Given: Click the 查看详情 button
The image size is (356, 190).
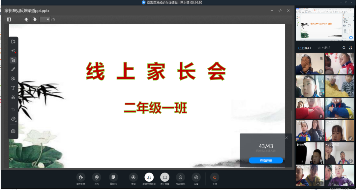Looking at the screenshot, I should tap(266, 161).
